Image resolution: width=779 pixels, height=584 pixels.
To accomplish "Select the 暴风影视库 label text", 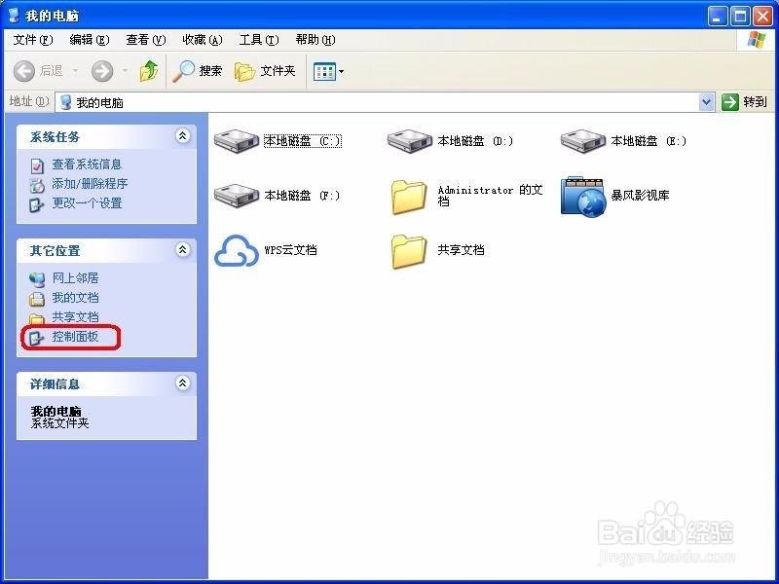I will pyautogui.click(x=640, y=196).
